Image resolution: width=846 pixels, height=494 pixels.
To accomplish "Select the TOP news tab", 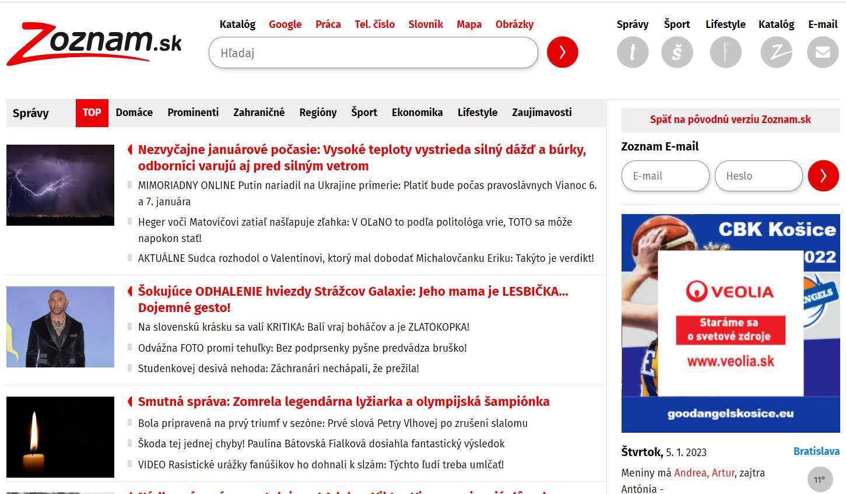I will click(92, 113).
